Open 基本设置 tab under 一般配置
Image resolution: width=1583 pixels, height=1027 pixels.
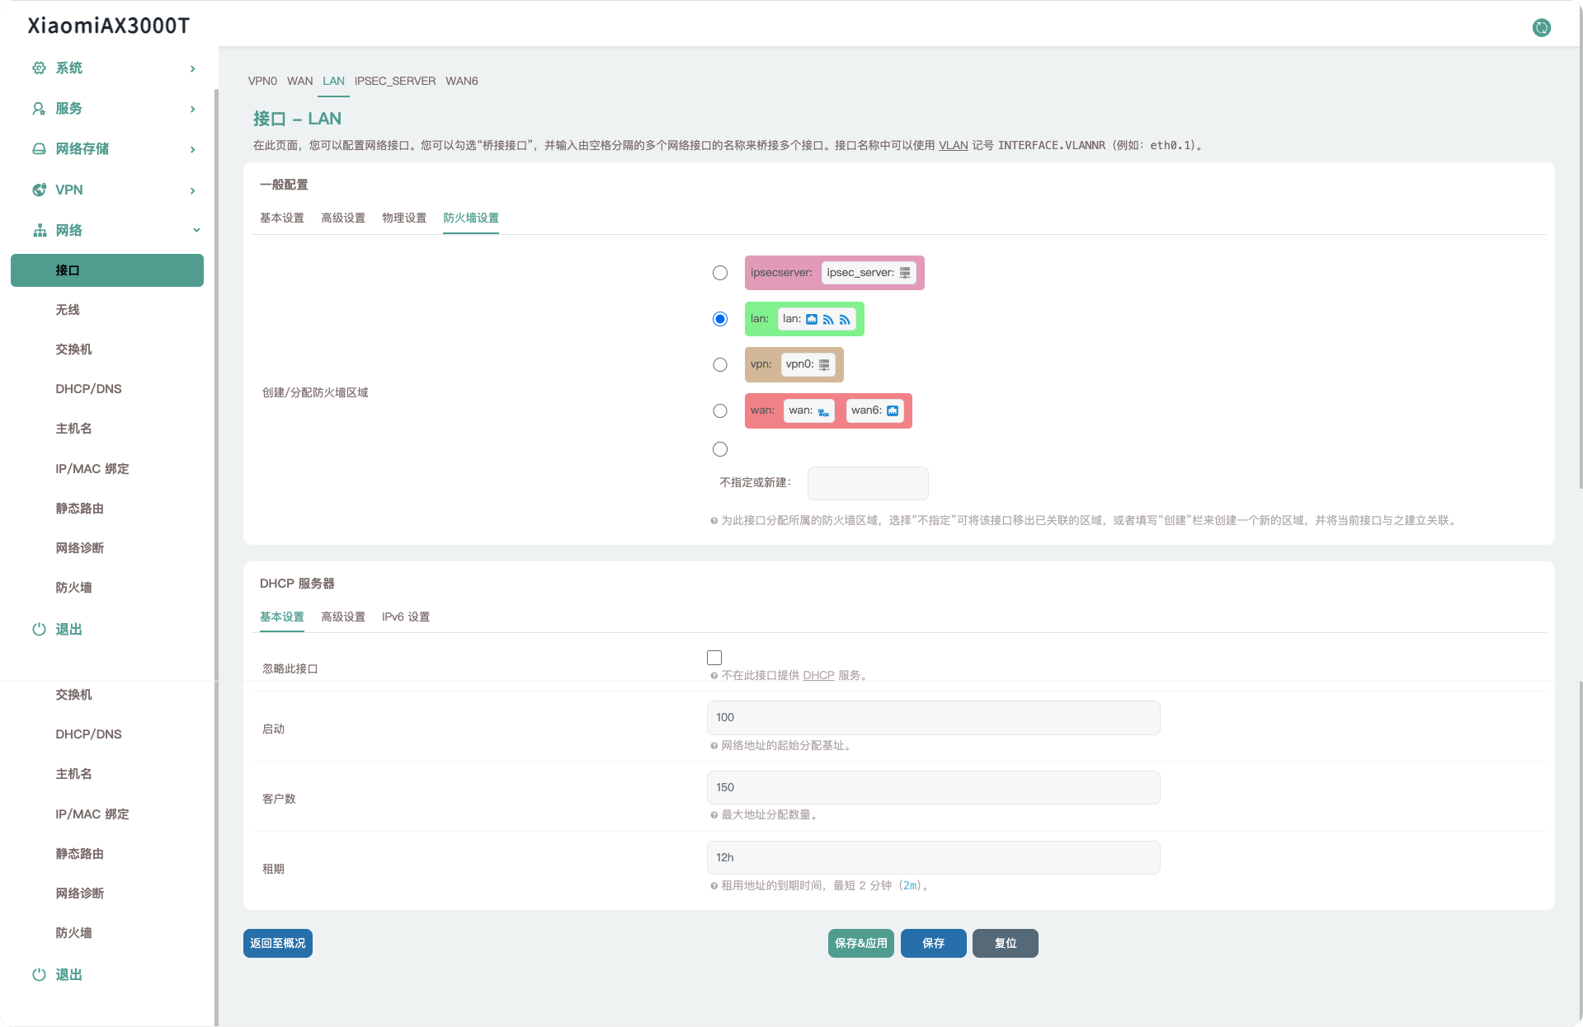[x=282, y=218]
